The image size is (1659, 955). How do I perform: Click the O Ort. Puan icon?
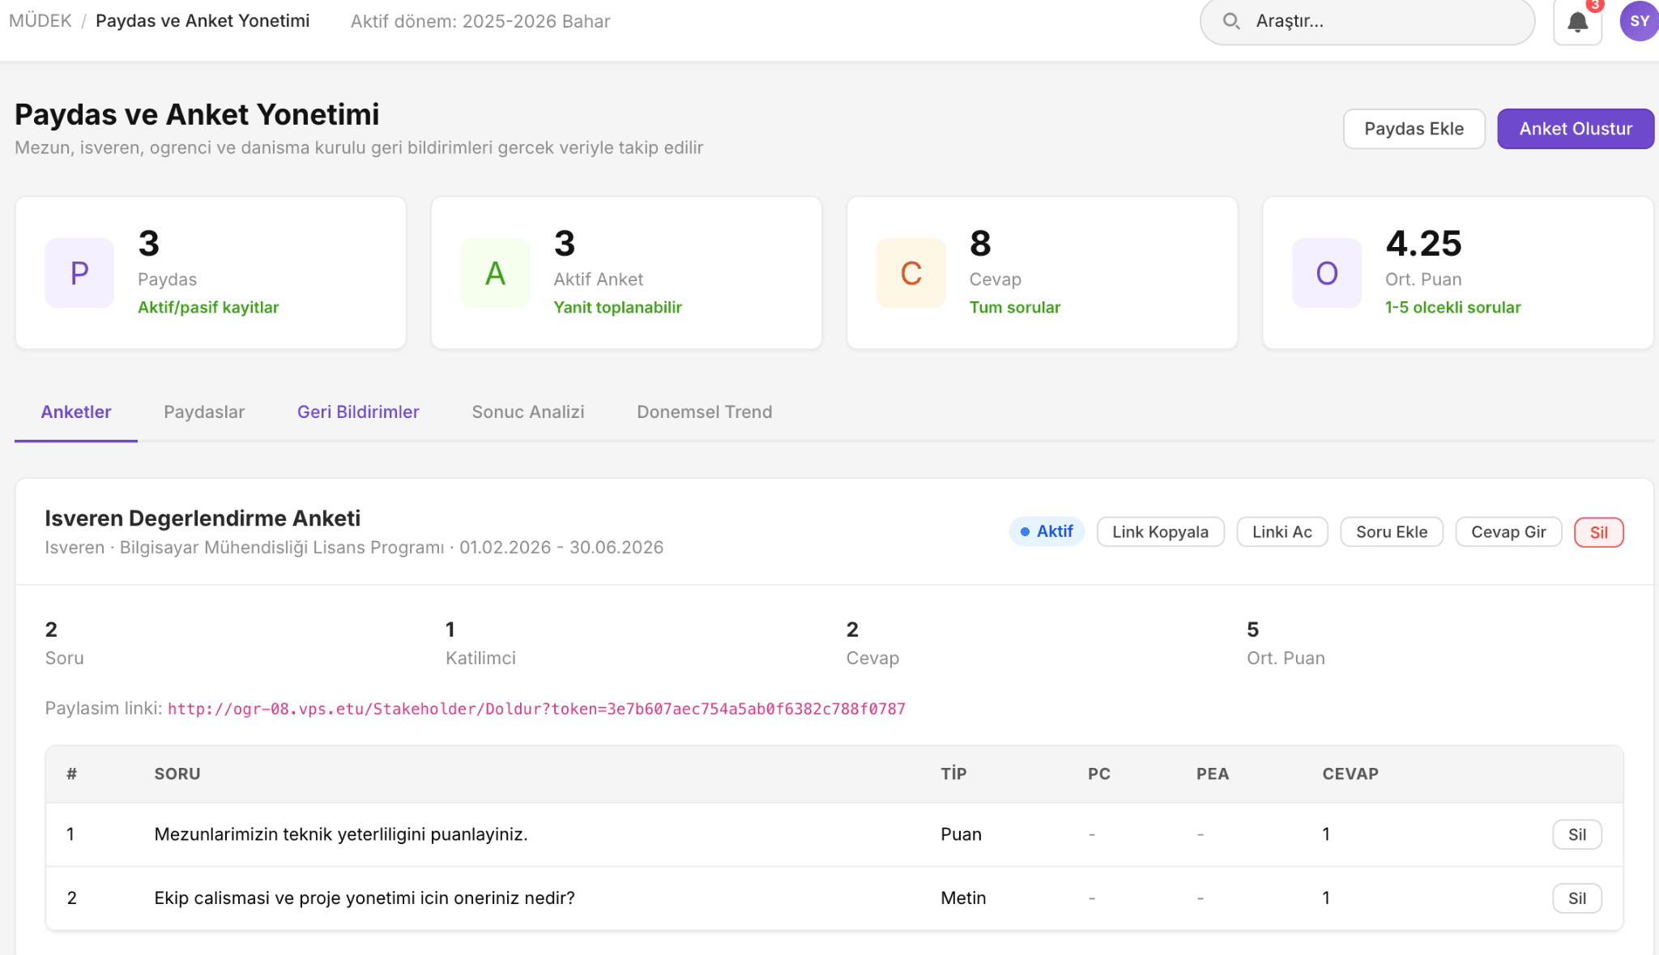click(x=1327, y=273)
